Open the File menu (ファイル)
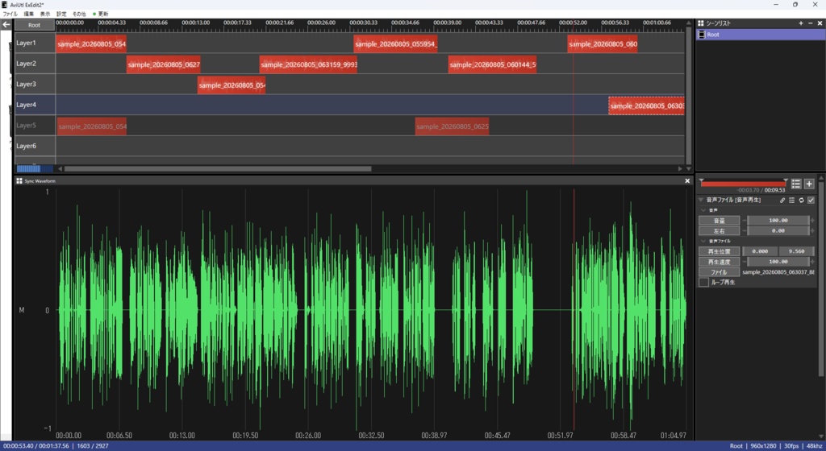The height and width of the screenshot is (451, 826). pos(10,14)
